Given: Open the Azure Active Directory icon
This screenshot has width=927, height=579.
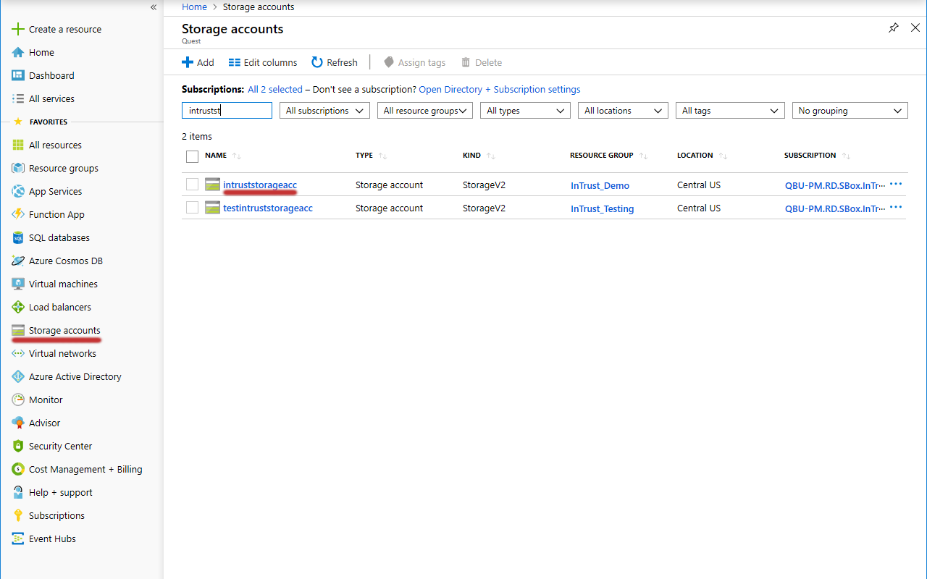Looking at the screenshot, I should (18, 377).
